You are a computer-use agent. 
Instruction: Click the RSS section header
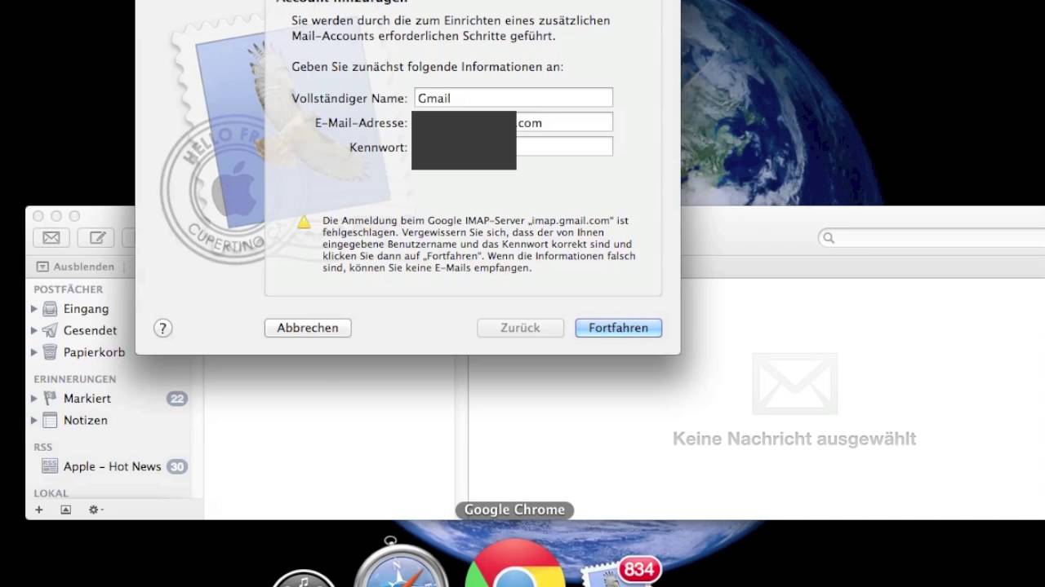42,447
